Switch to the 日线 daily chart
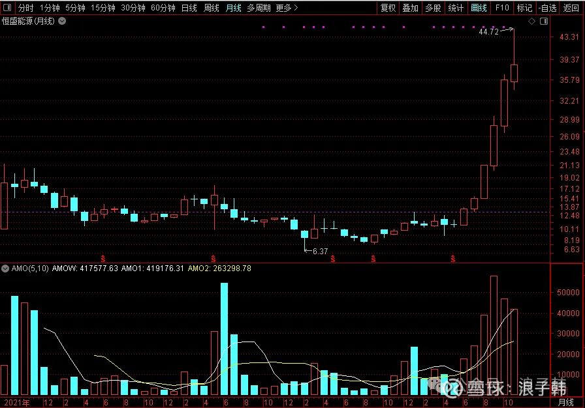585x408 pixels. point(189,8)
